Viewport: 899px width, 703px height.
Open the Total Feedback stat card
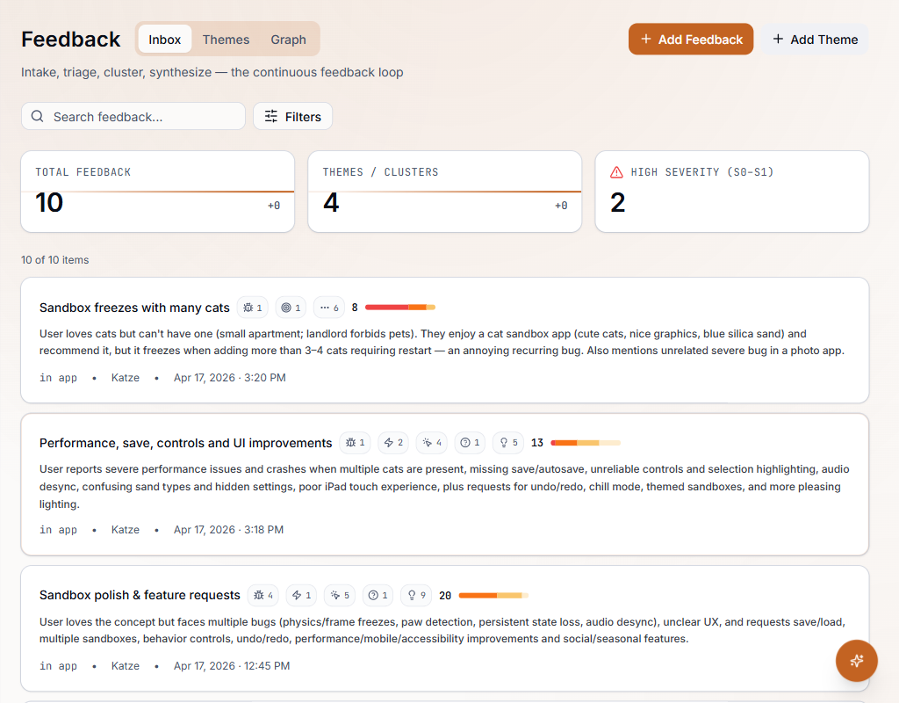coord(158,192)
